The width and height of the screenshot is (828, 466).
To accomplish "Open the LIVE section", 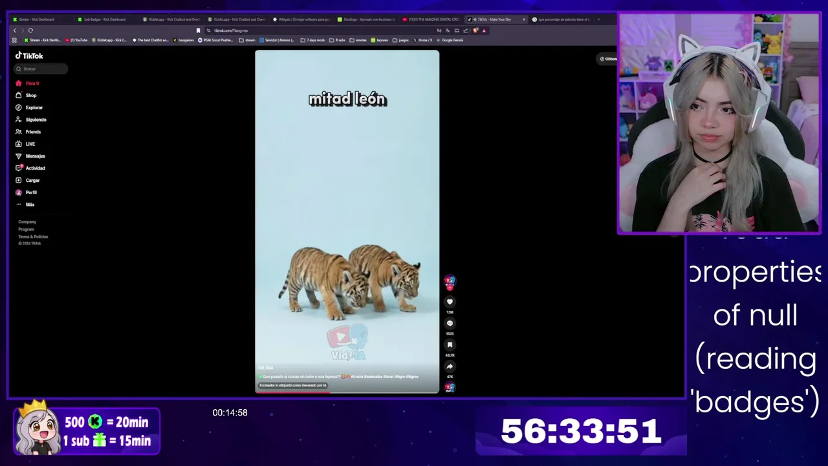I will coord(26,144).
